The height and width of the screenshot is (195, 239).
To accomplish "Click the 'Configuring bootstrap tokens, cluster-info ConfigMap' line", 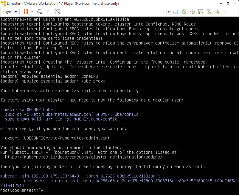I will pos(98,24).
